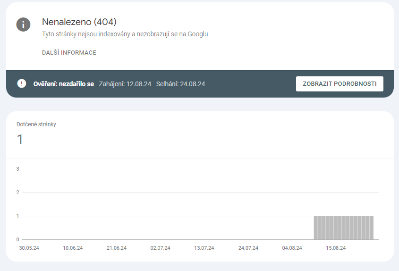Click the "Ověření: nezdařilo se" status text

tap(64, 84)
